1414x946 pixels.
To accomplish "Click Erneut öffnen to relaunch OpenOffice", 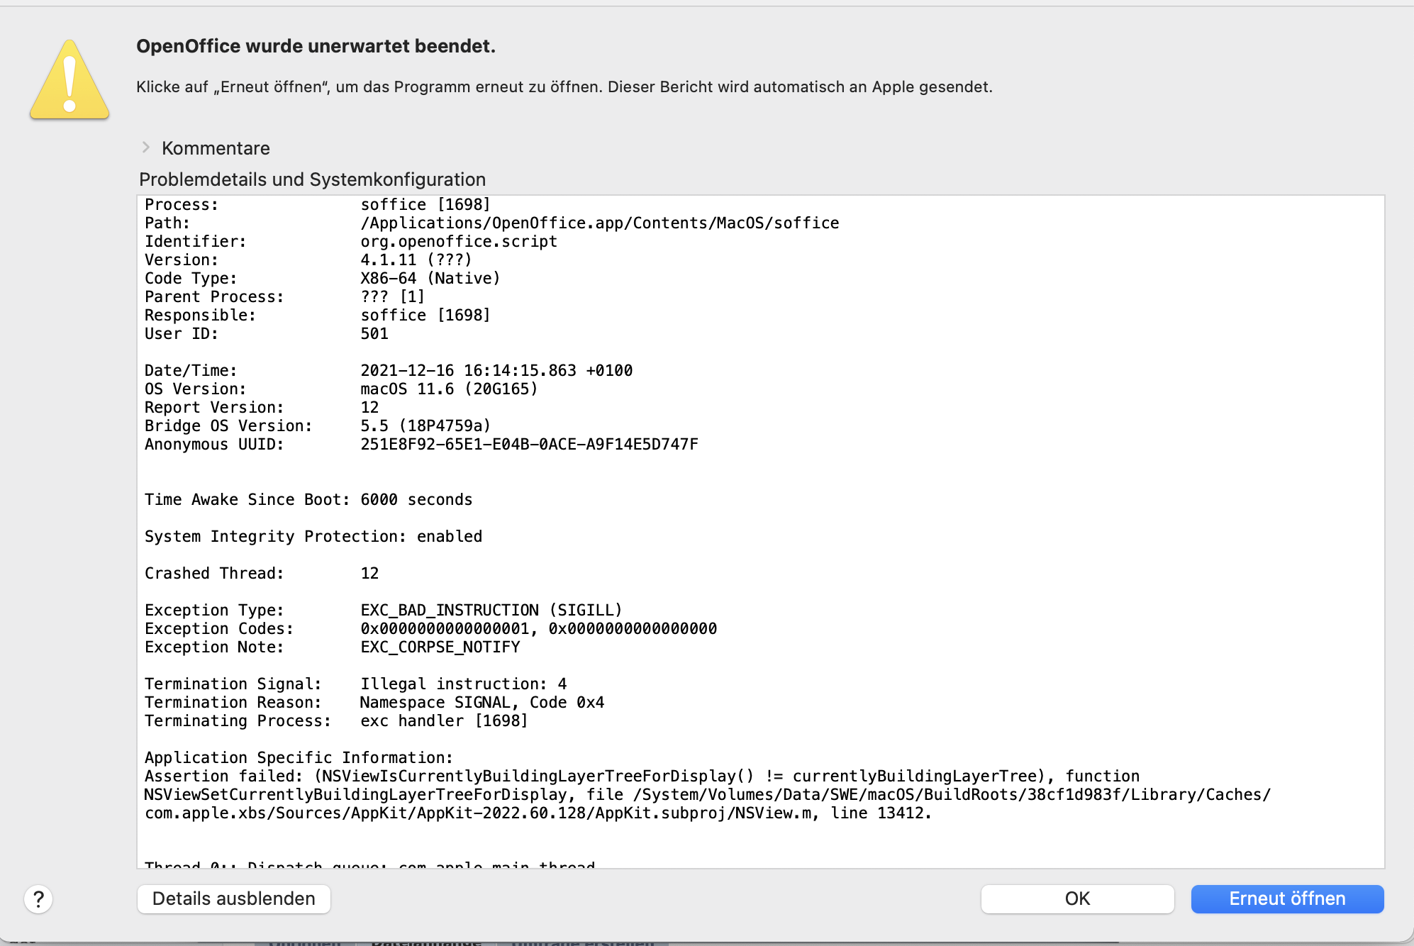I will pyautogui.click(x=1286, y=899).
